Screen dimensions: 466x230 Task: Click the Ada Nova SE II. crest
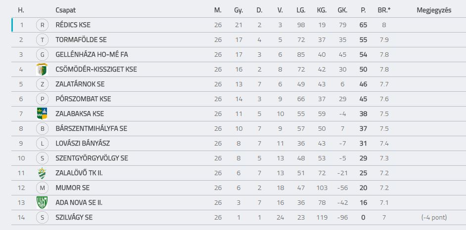(x=42, y=203)
